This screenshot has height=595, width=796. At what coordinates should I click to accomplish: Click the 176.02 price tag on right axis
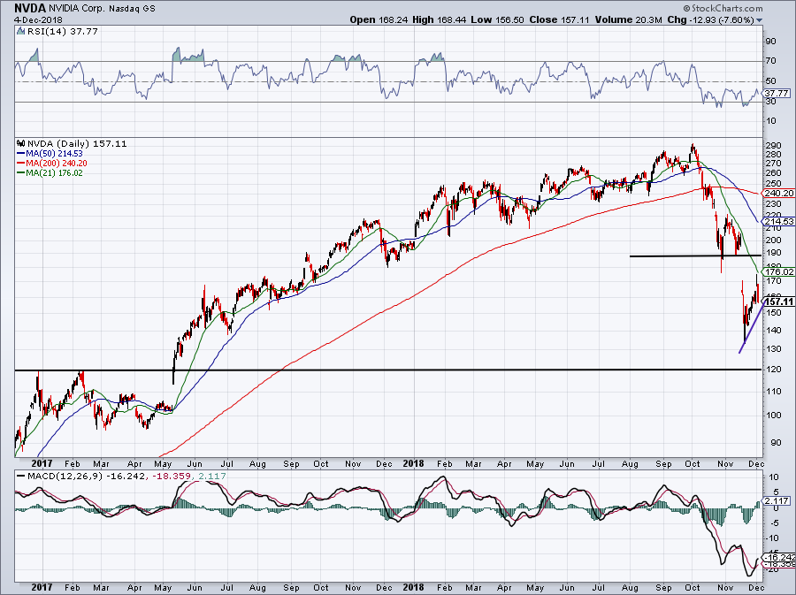tap(778, 272)
